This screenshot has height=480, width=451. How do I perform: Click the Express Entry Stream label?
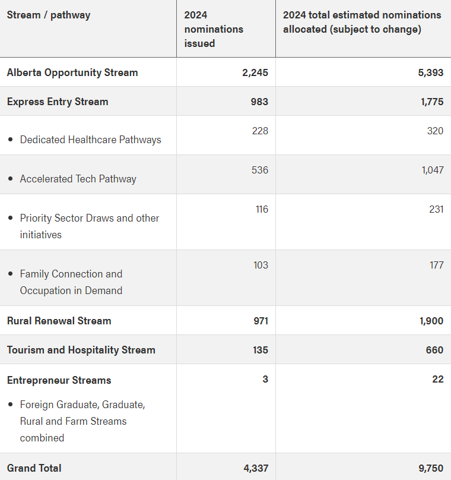click(x=58, y=102)
